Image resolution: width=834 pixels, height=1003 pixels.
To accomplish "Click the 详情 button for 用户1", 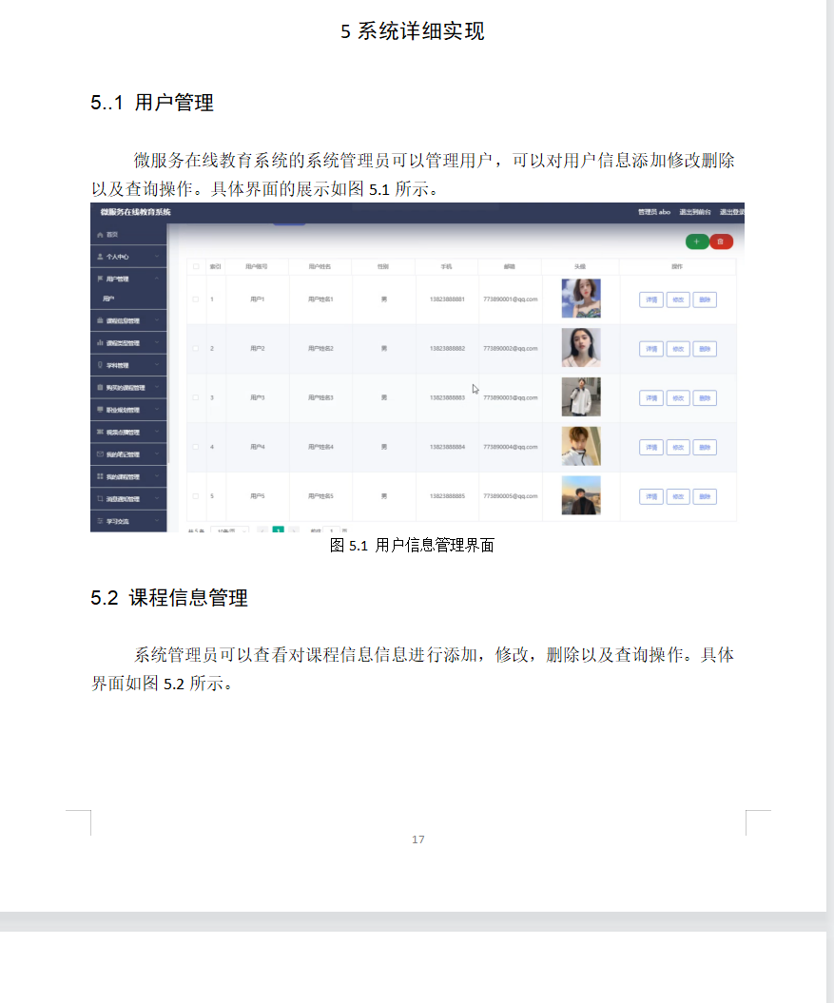I will pyautogui.click(x=650, y=298).
